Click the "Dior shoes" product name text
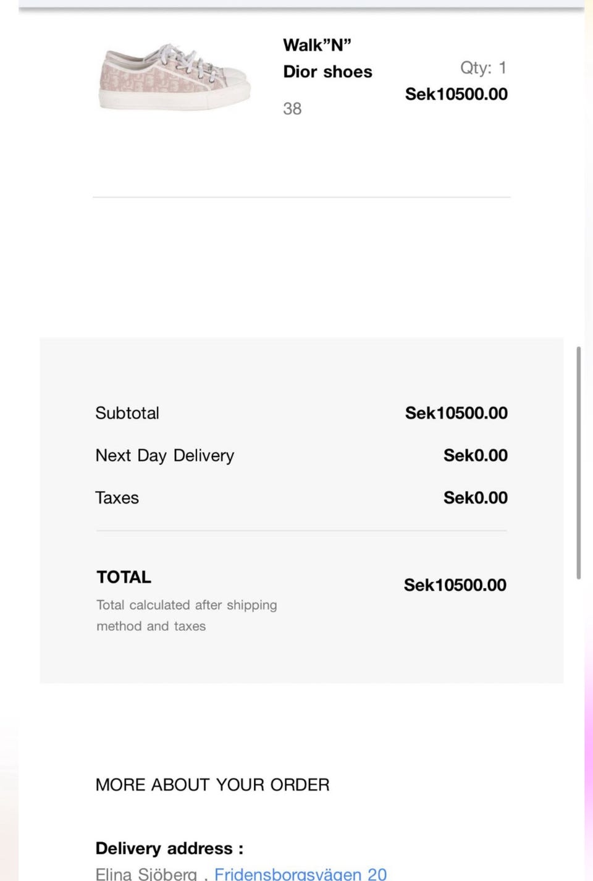Viewport: 593px width, 881px height. coord(327,72)
